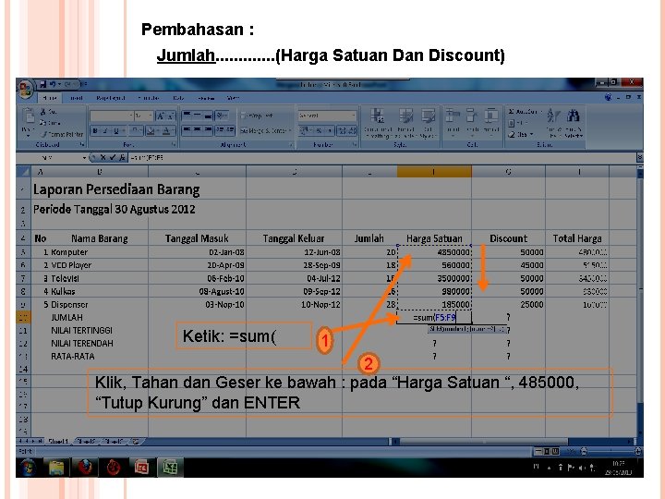Toggle Middle Align vertical alignment
Image resolution: width=665 pixels, height=499 pixels.
(x=198, y=115)
